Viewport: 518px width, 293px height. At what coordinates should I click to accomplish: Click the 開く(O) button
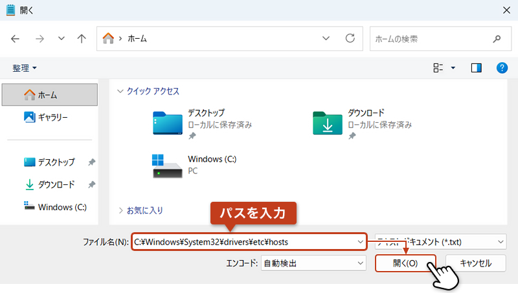pyautogui.click(x=405, y=263)
